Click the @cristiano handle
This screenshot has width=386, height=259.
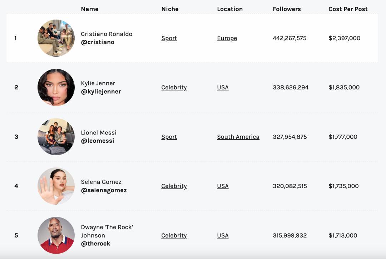tap(98, 42)
